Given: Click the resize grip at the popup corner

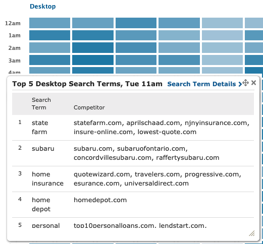Looking at the screenshot, I should pos(252,233).
